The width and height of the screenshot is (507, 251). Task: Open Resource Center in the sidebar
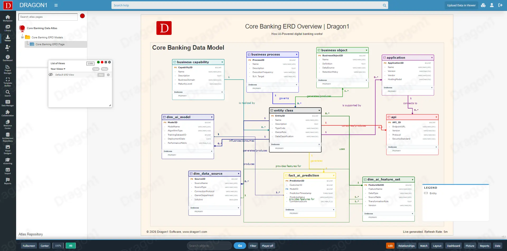[8, 124]
